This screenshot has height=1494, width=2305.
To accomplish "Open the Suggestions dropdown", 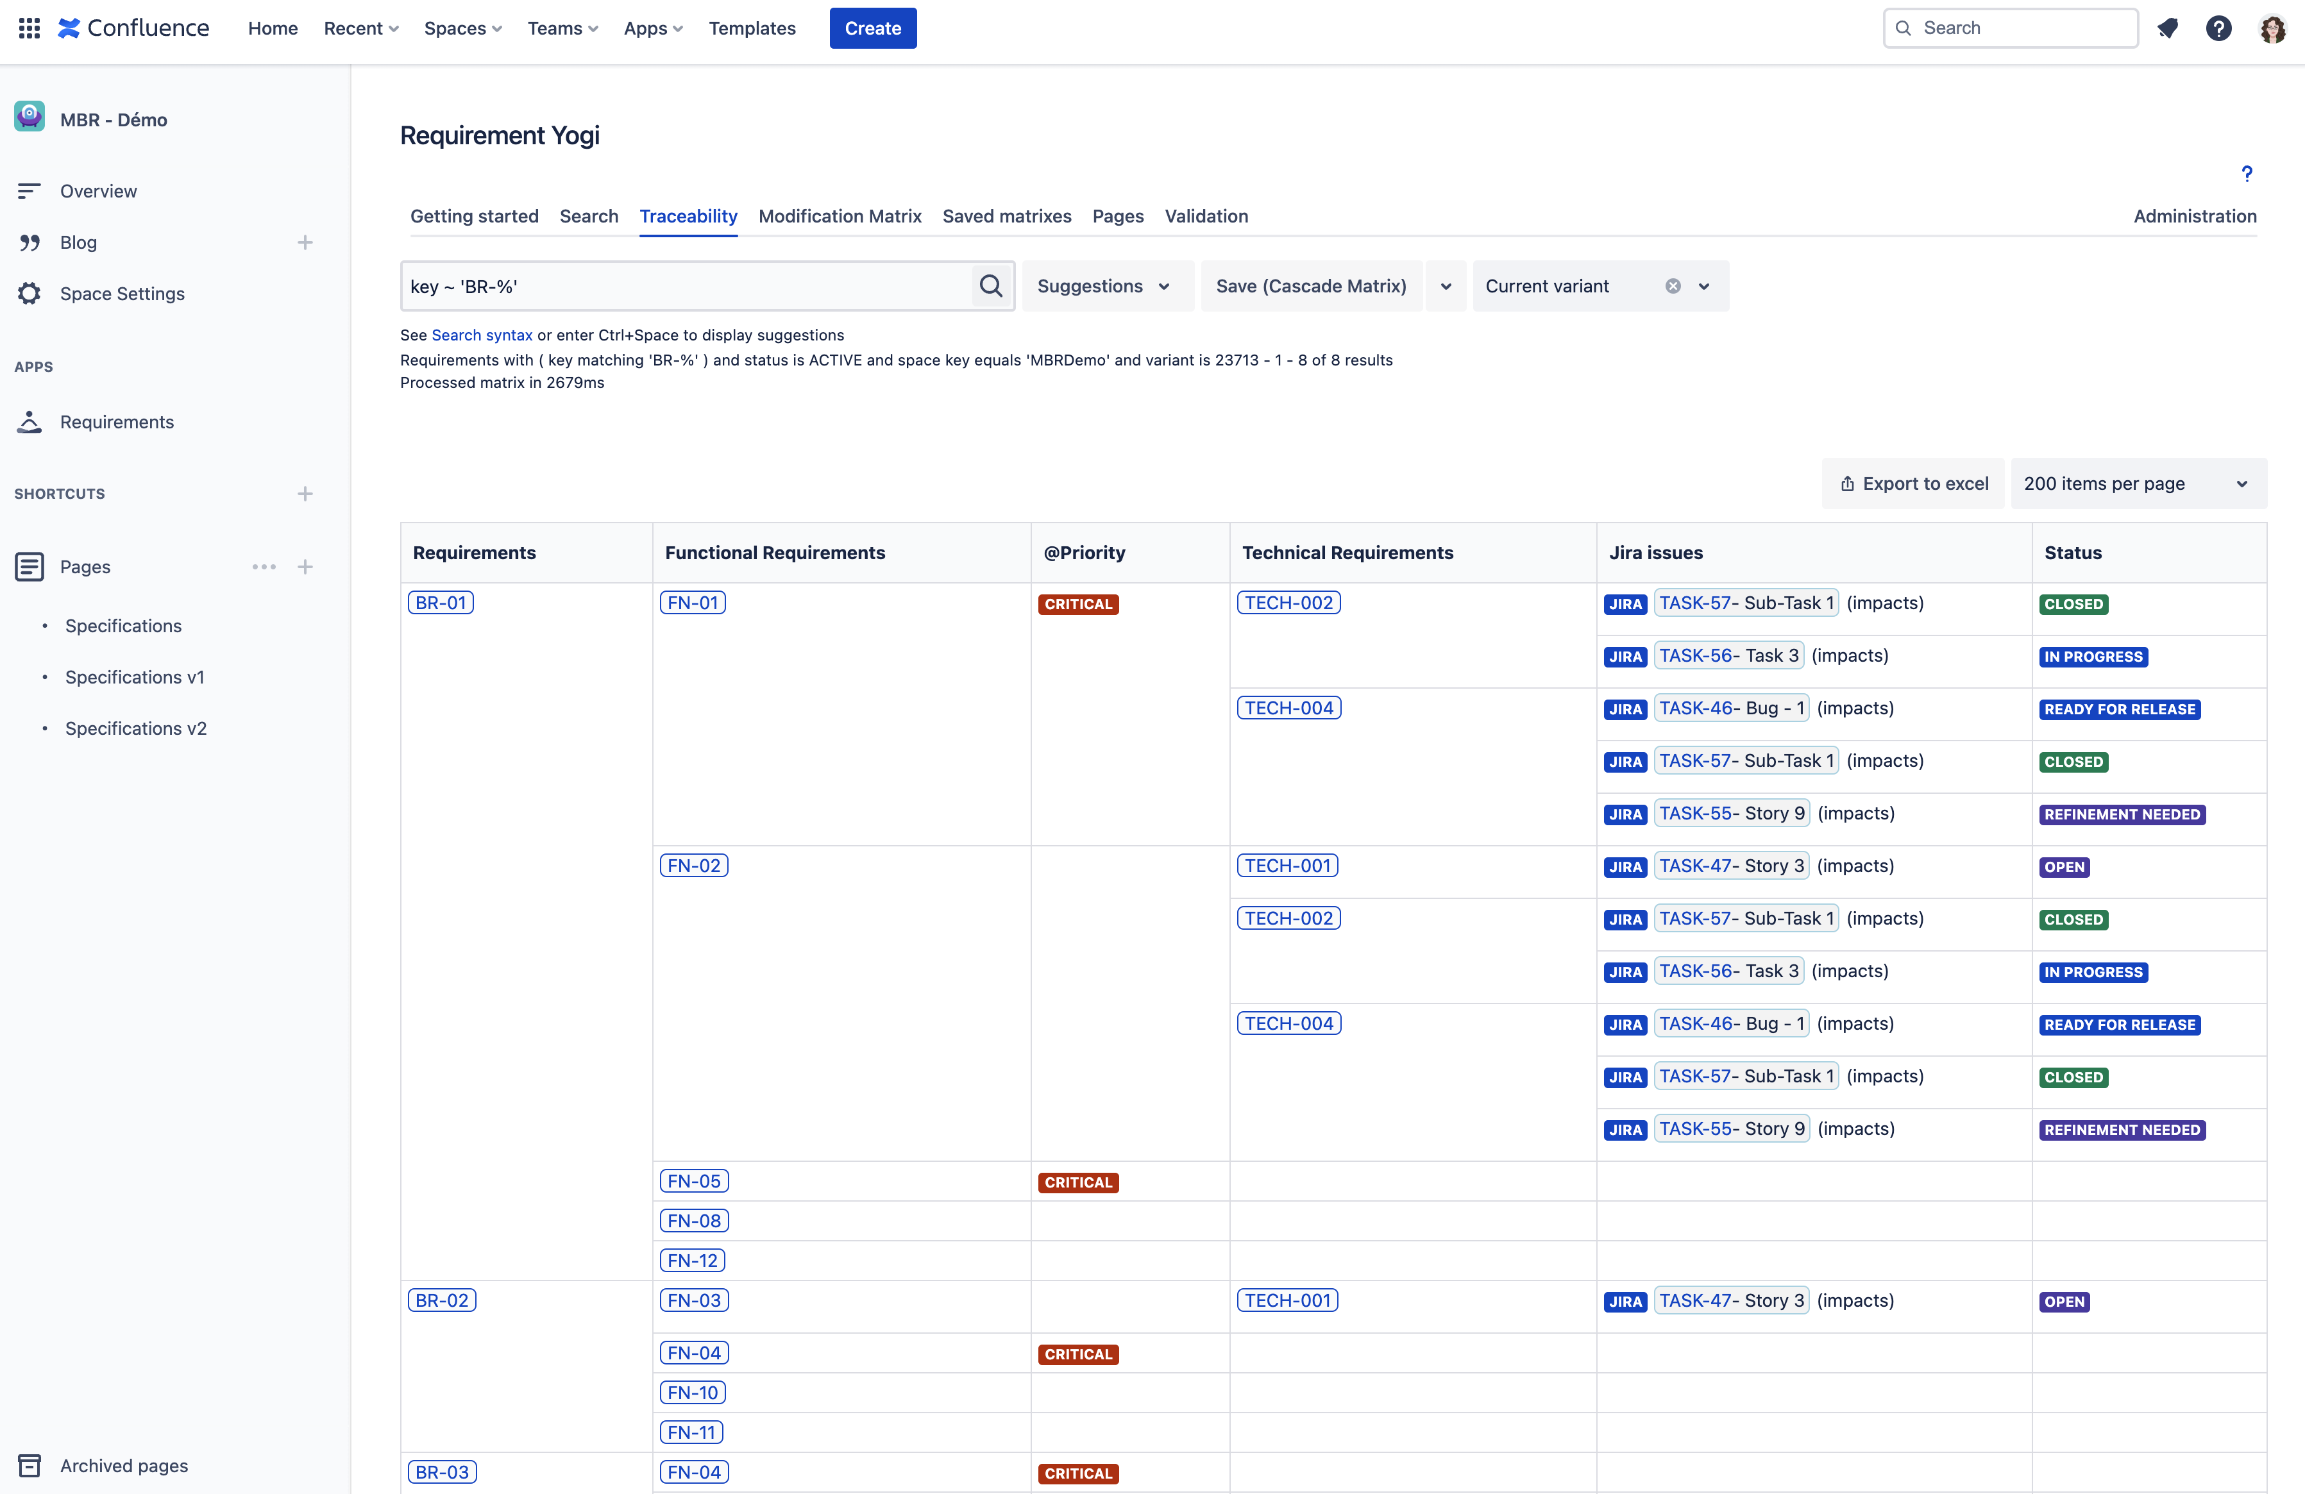I will tap(1107, 285).
